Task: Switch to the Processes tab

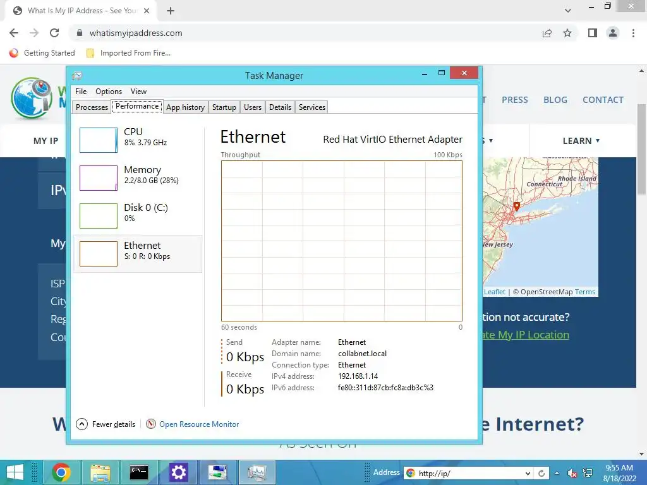Action: (92, 107)
